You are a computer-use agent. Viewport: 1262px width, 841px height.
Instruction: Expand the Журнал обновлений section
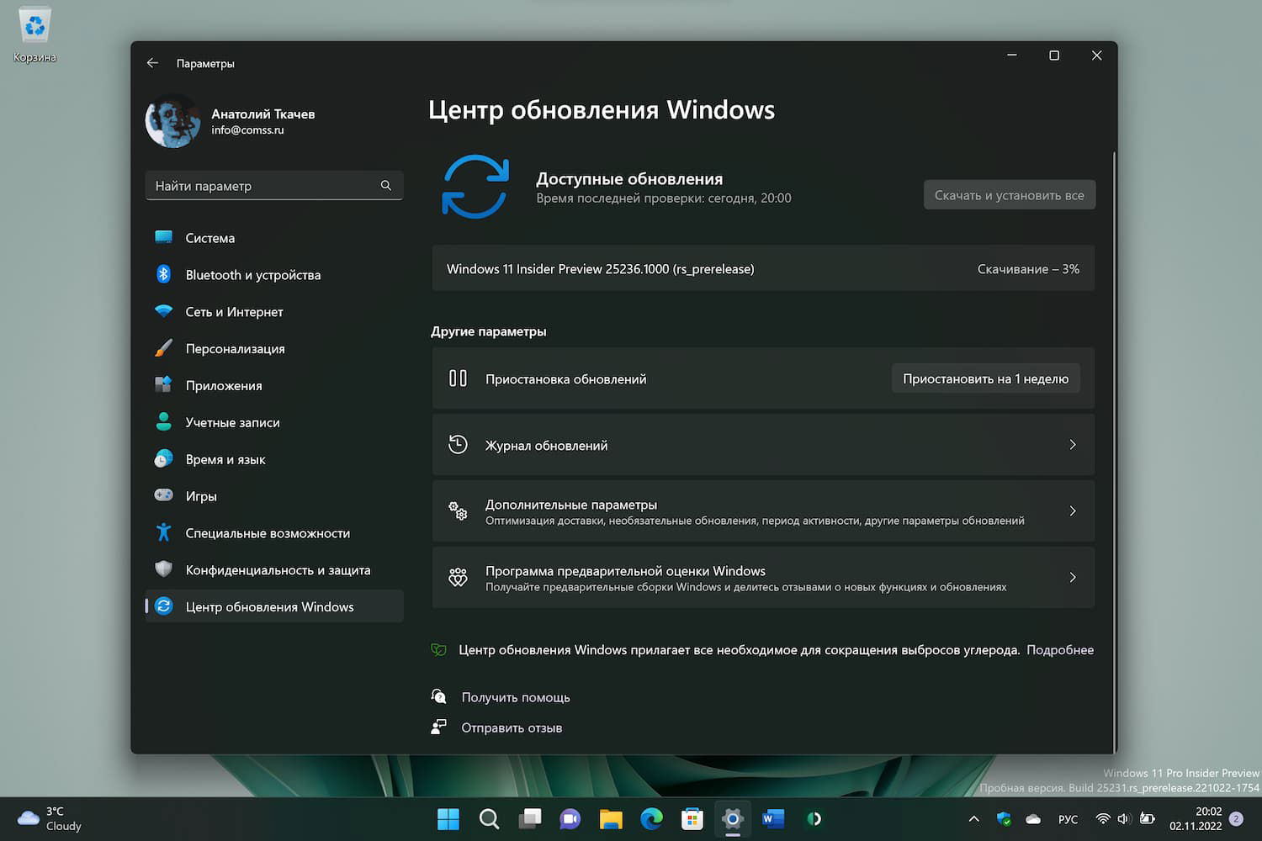[1073, 445]
